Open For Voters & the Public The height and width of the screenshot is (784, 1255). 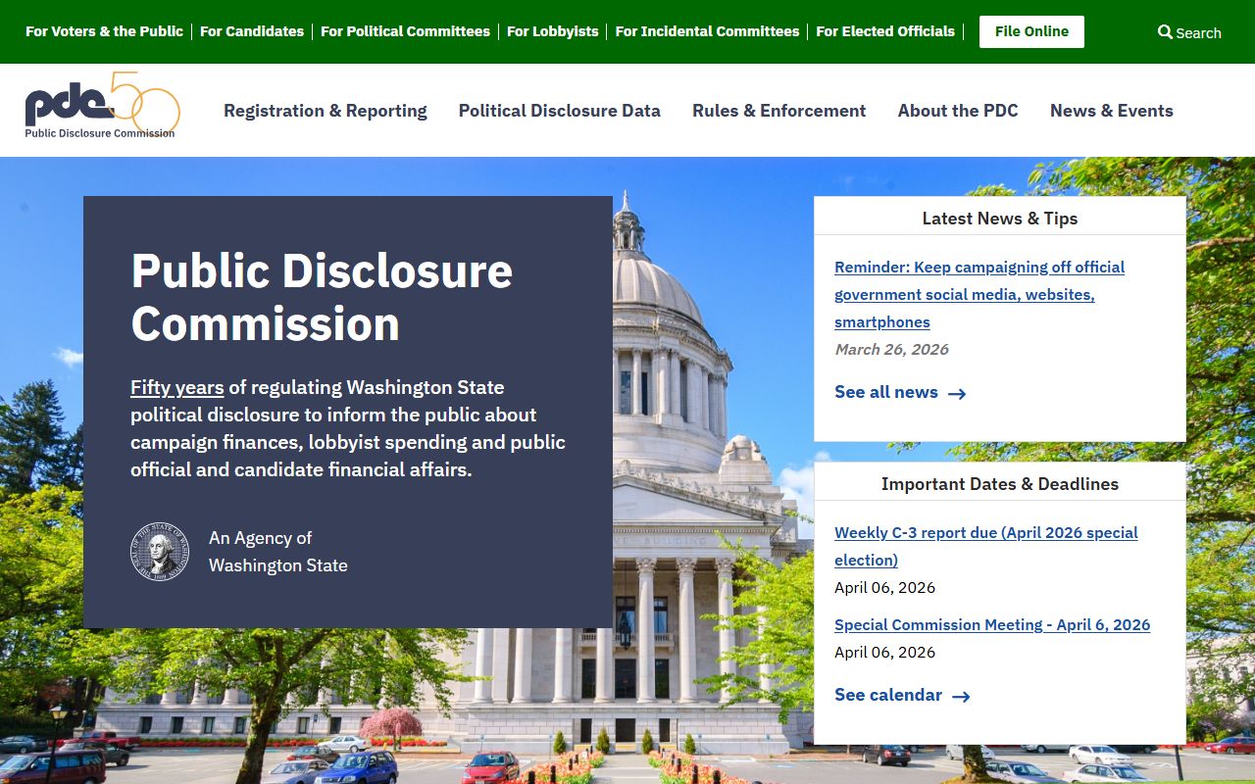point(104,31)
